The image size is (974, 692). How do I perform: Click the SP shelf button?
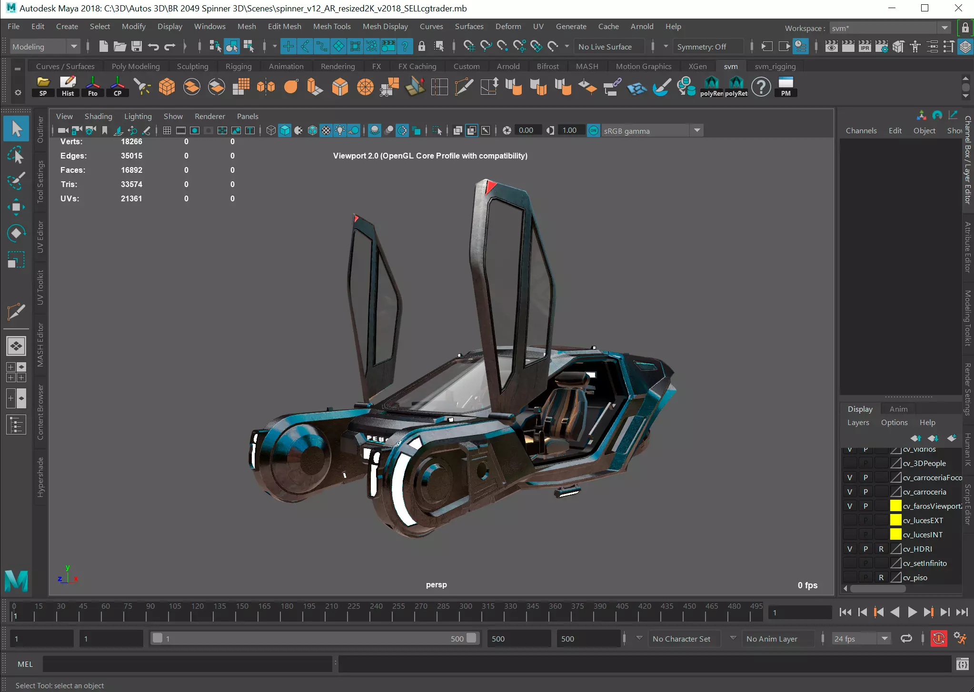click(x=43, y=87)
